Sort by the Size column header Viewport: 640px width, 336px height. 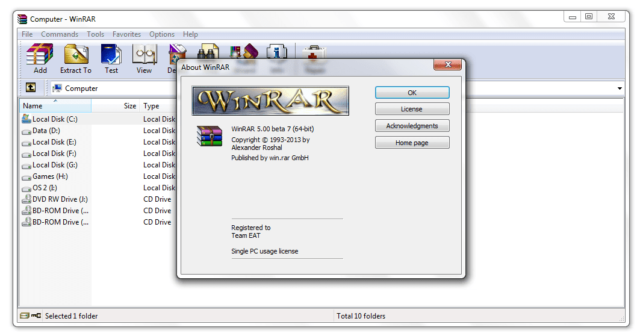[116, 106]
